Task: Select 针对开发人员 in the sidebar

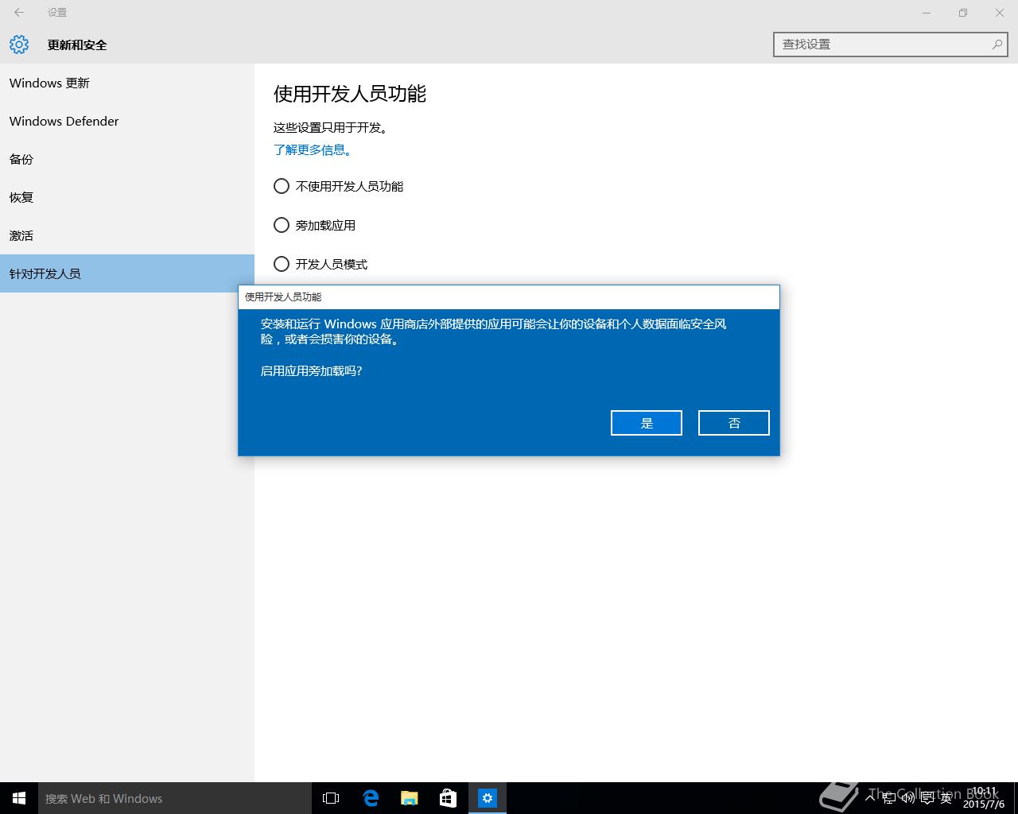Action: [127, 273]
